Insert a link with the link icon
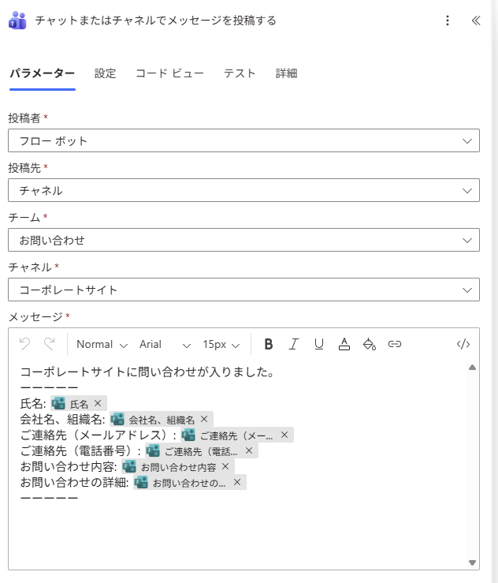498x583 pixels. coord(395,344)
